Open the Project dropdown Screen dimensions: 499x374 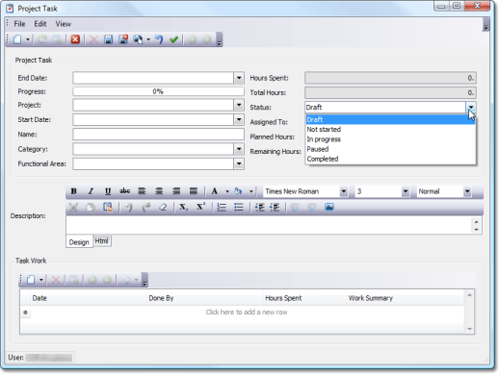point(239,105)
